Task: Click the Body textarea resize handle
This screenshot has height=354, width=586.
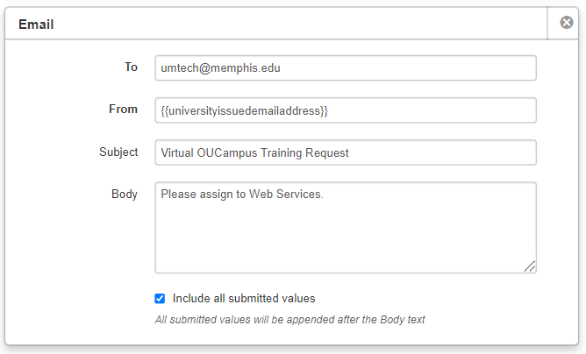Action: coord(530,266)
